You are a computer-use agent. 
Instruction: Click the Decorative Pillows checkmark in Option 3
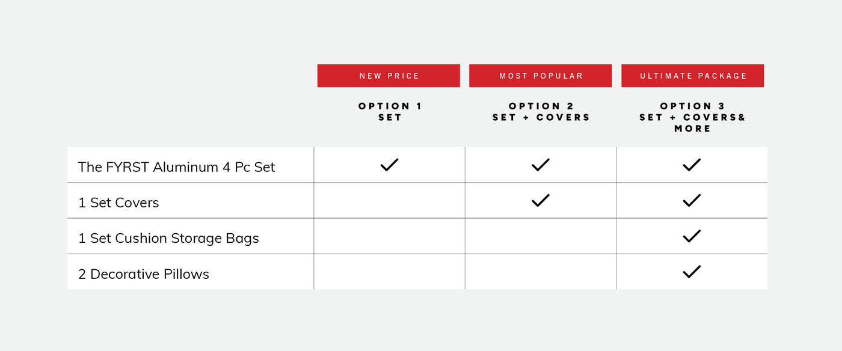692,272
